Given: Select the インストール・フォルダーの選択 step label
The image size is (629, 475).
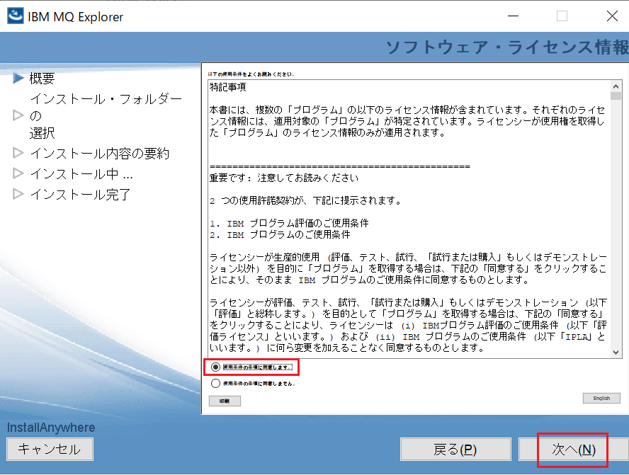Looking at the screenshot, I should [106, 115].
